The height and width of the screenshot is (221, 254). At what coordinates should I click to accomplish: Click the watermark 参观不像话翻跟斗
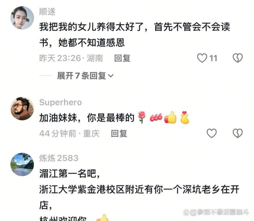(216, 212)
